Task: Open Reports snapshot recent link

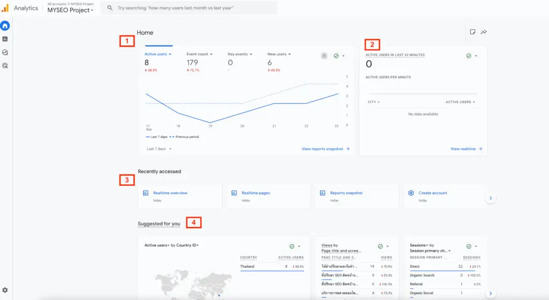Action: click(346, 193)
